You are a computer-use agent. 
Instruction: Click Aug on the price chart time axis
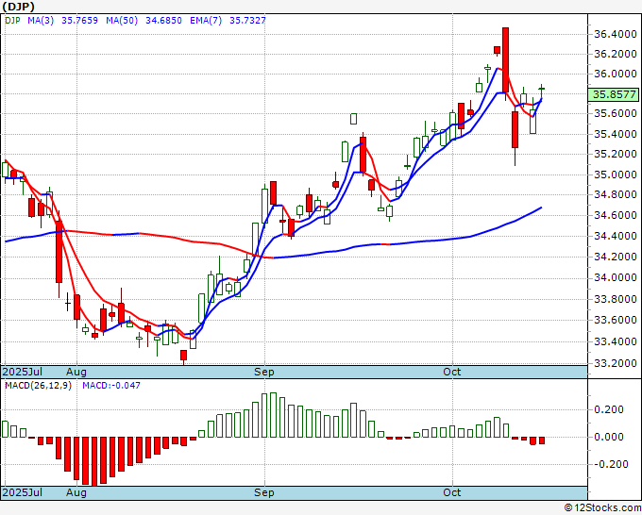76,373
